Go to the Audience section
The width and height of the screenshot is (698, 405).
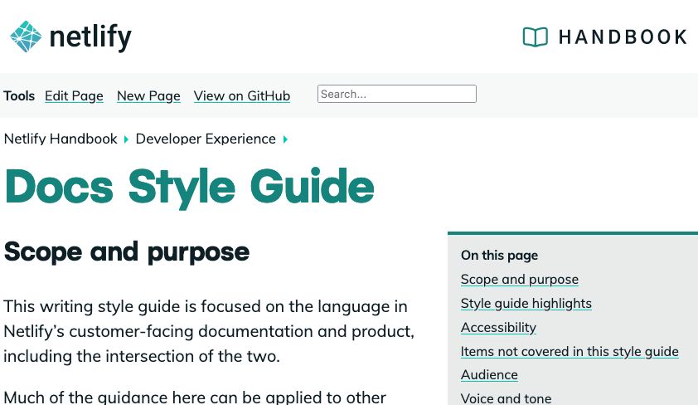click(489, 374)
